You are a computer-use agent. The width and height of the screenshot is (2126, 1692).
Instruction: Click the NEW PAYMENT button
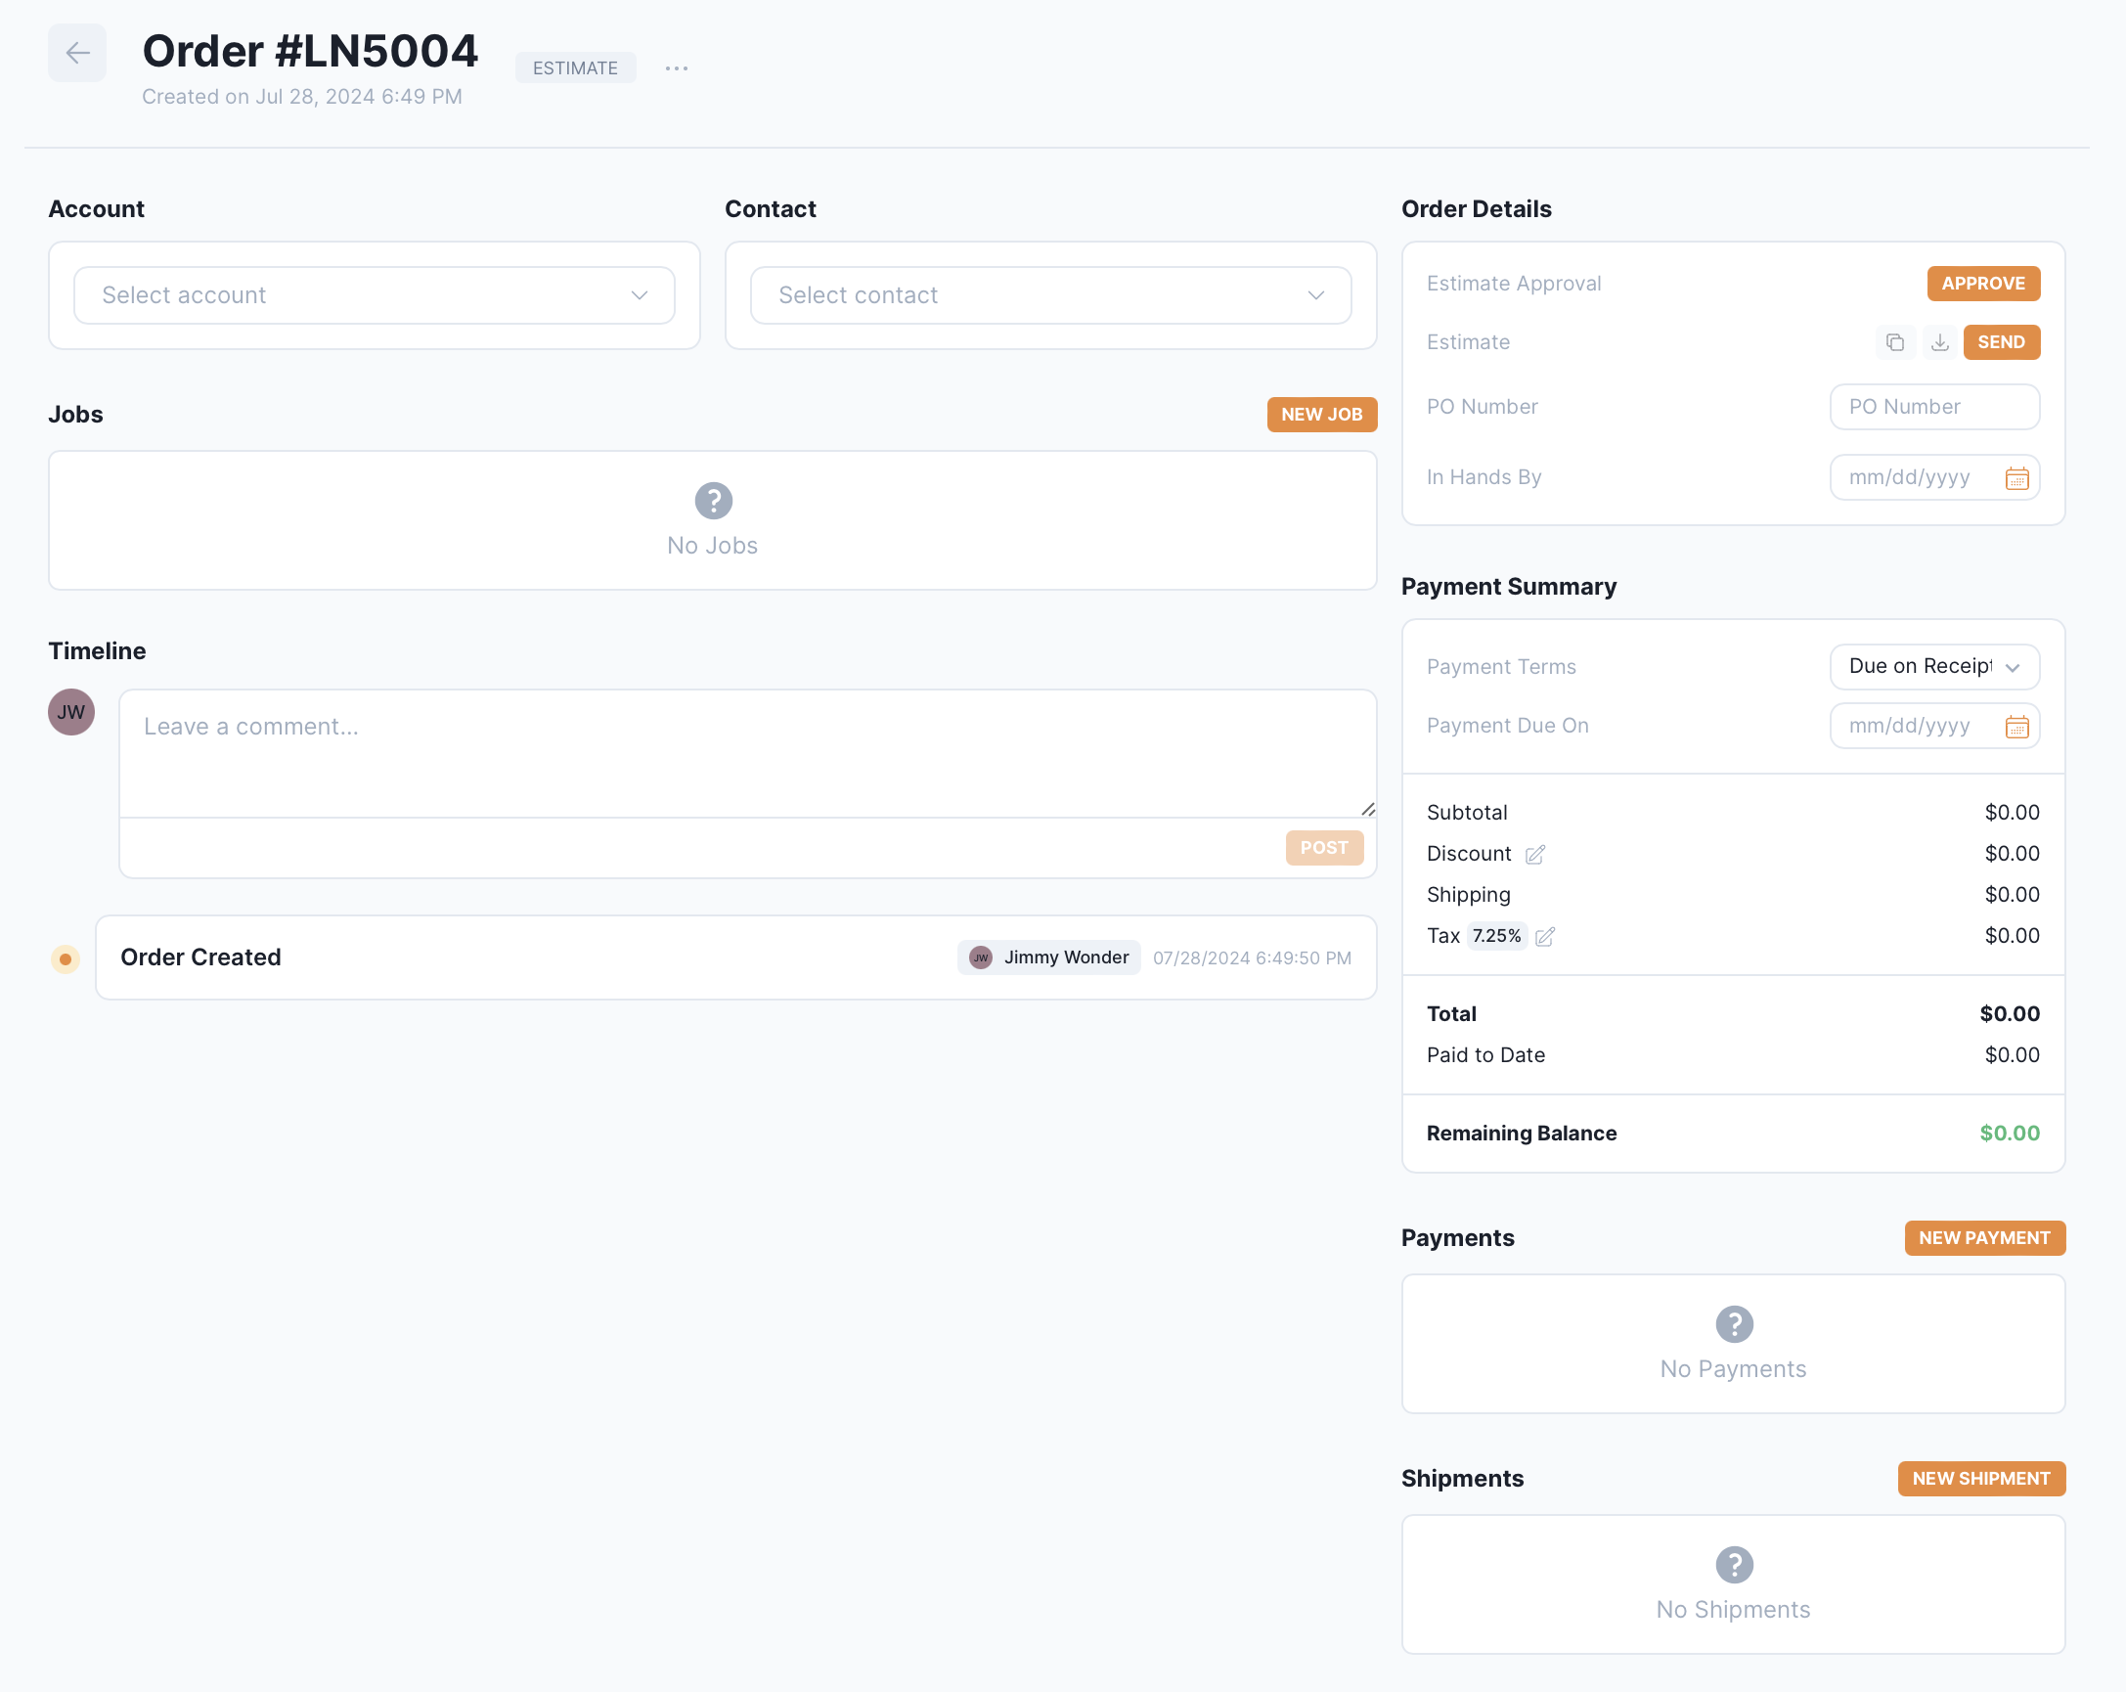pyautogui.click(x=1983, y=1237)
